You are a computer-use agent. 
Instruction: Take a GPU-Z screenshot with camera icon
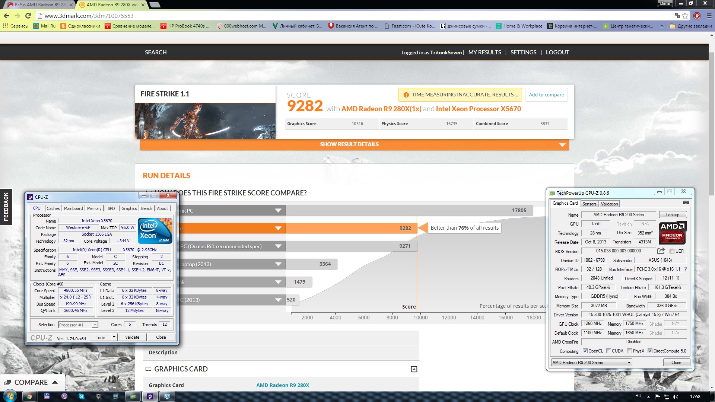(x=686, y=202)
